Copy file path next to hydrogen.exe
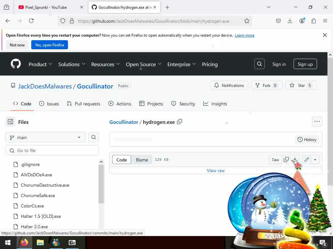Image resolution: width=333 pixels, height=249 pixels. coord(180,122)
